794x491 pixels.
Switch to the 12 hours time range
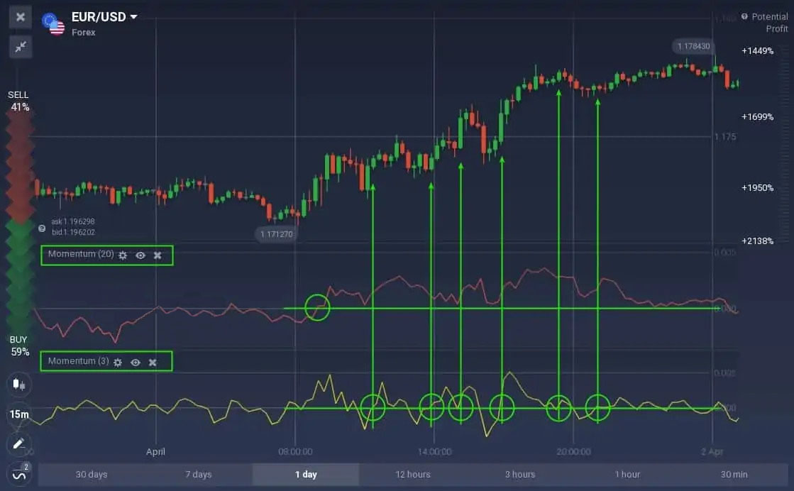point(412,475)
